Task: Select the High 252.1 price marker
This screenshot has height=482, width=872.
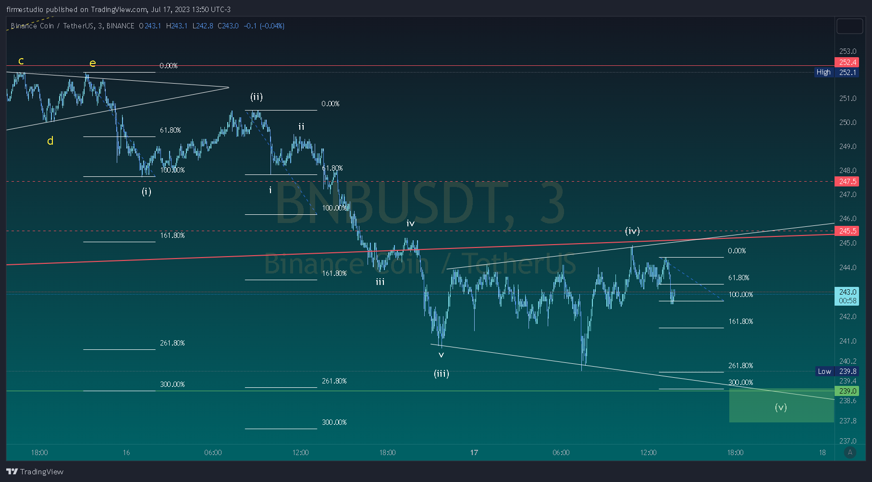Action: click(836, 73)
